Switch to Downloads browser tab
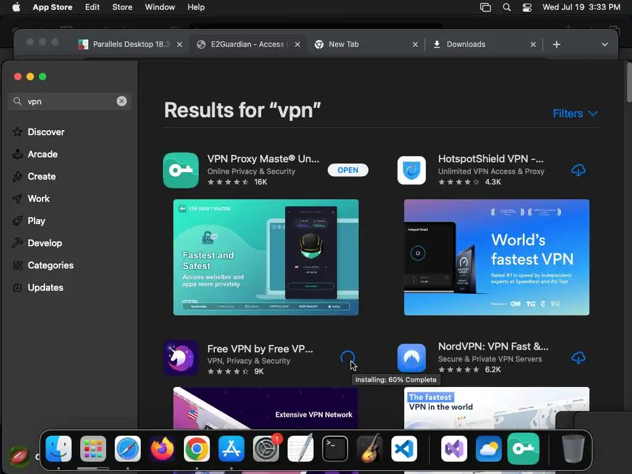 click(x=484, y=44)
